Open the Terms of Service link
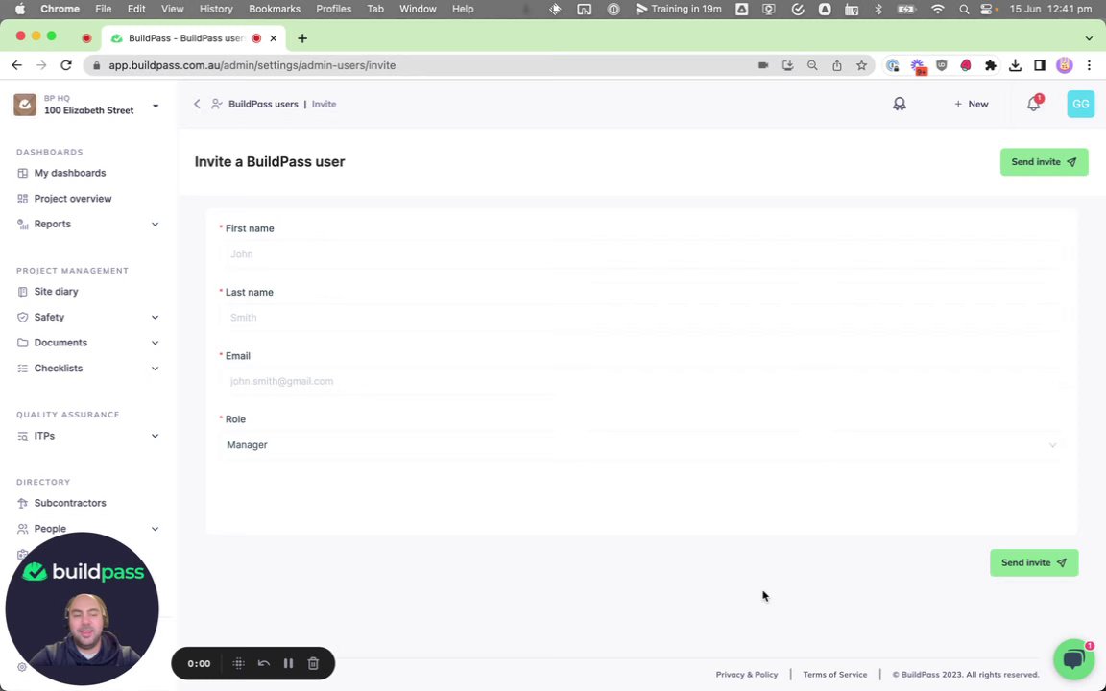This screenshot has width=1106, height=691. click(x=835, y=674)
